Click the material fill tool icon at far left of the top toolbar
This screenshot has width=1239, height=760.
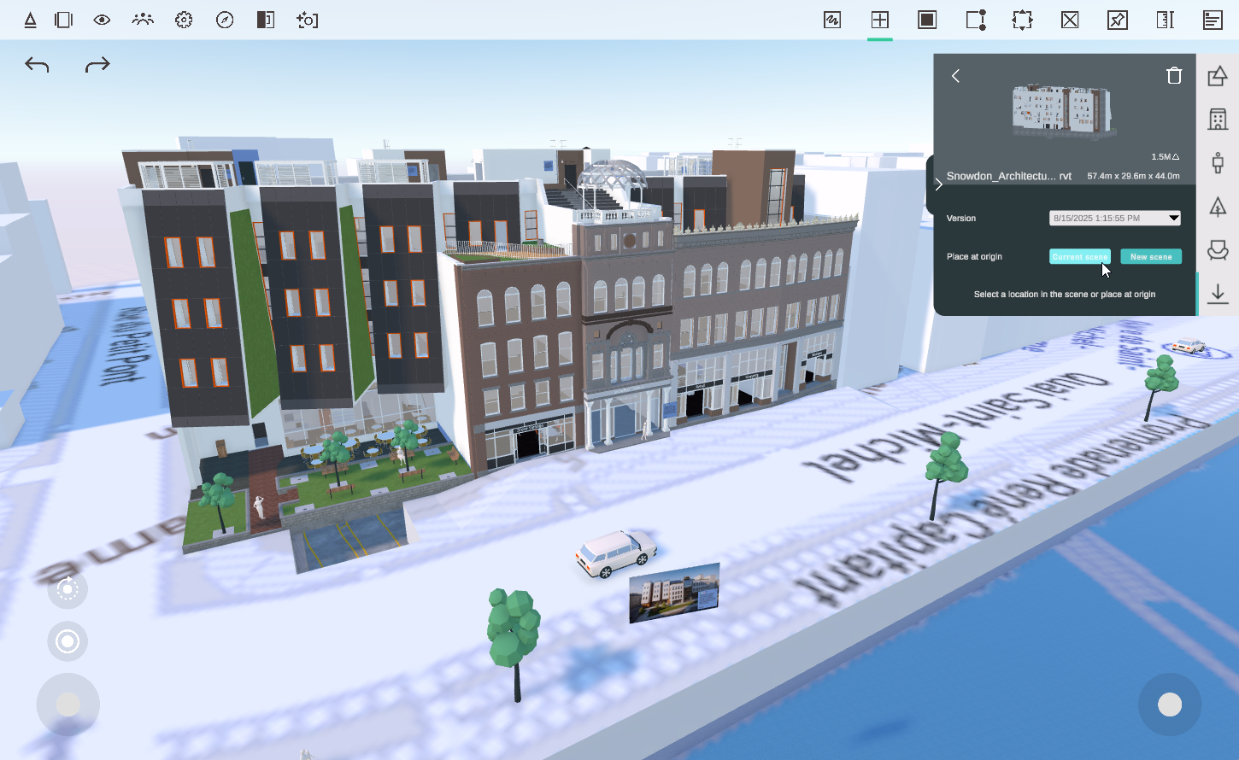click(30, 20)
